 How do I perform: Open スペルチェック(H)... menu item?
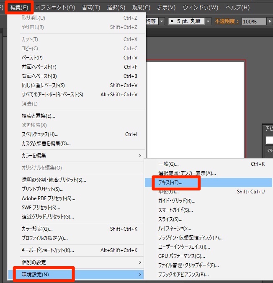coord(40,134)
